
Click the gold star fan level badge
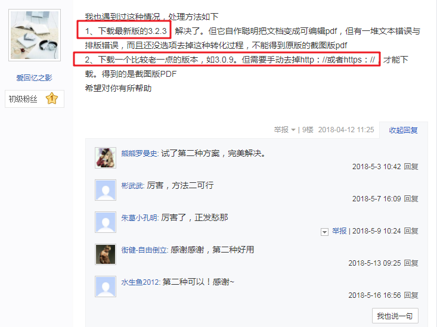tap(52, 98)
